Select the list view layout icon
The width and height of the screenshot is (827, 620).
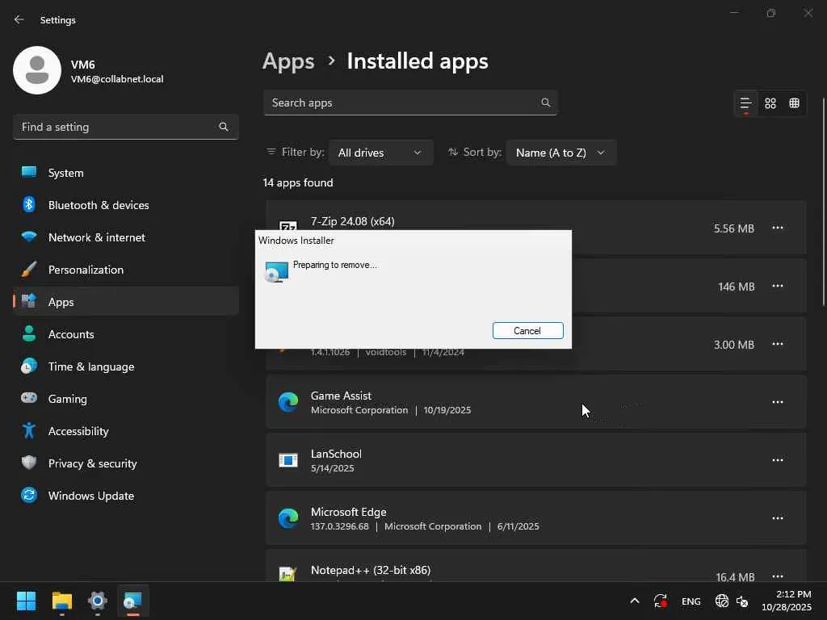(x=745, y=103)
